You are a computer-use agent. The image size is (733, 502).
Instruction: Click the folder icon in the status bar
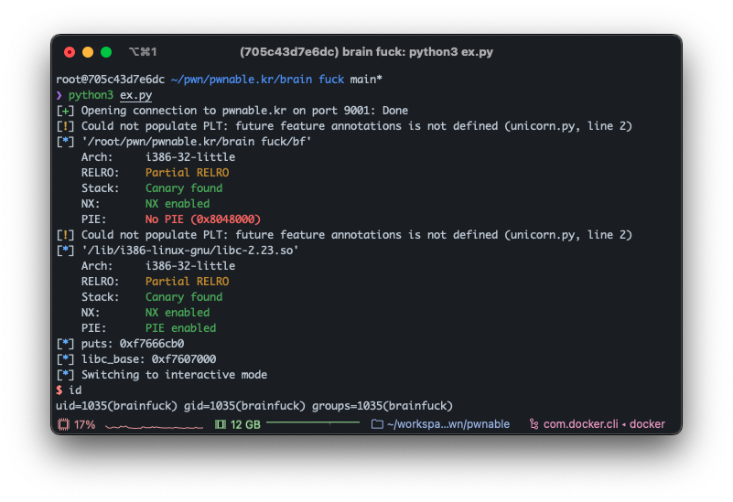(x=377, y=424)
